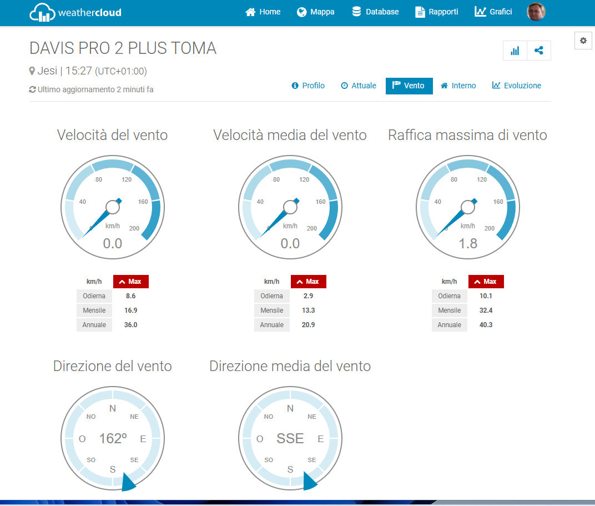Open the settings gear icon
Screen dimensions: 595x506
click(583, 41)
